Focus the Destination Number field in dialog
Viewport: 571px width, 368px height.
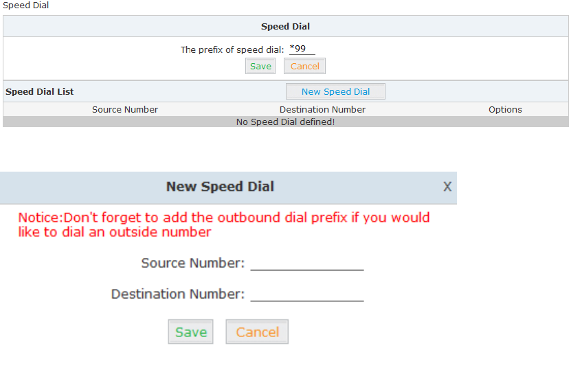click(x=306, y=295)
